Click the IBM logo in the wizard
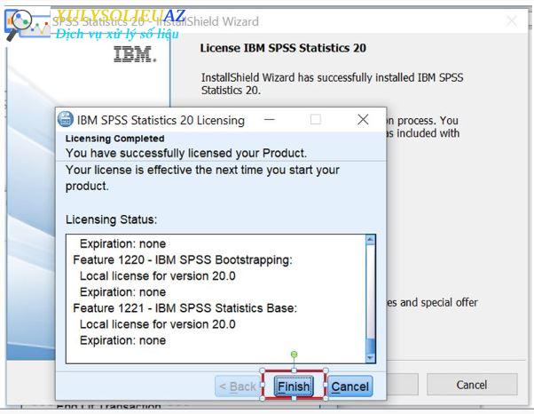 coord(135,54)
